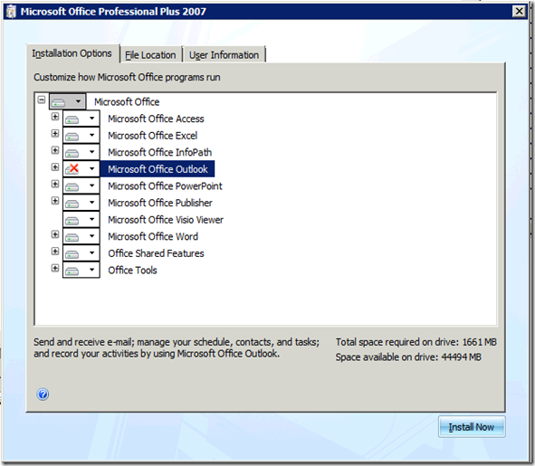The width and height of the screenshot is (535, 466).
Task: Open install-state dropdown for Microsoft Office InfoPath
Action: (x=81, y=152)
